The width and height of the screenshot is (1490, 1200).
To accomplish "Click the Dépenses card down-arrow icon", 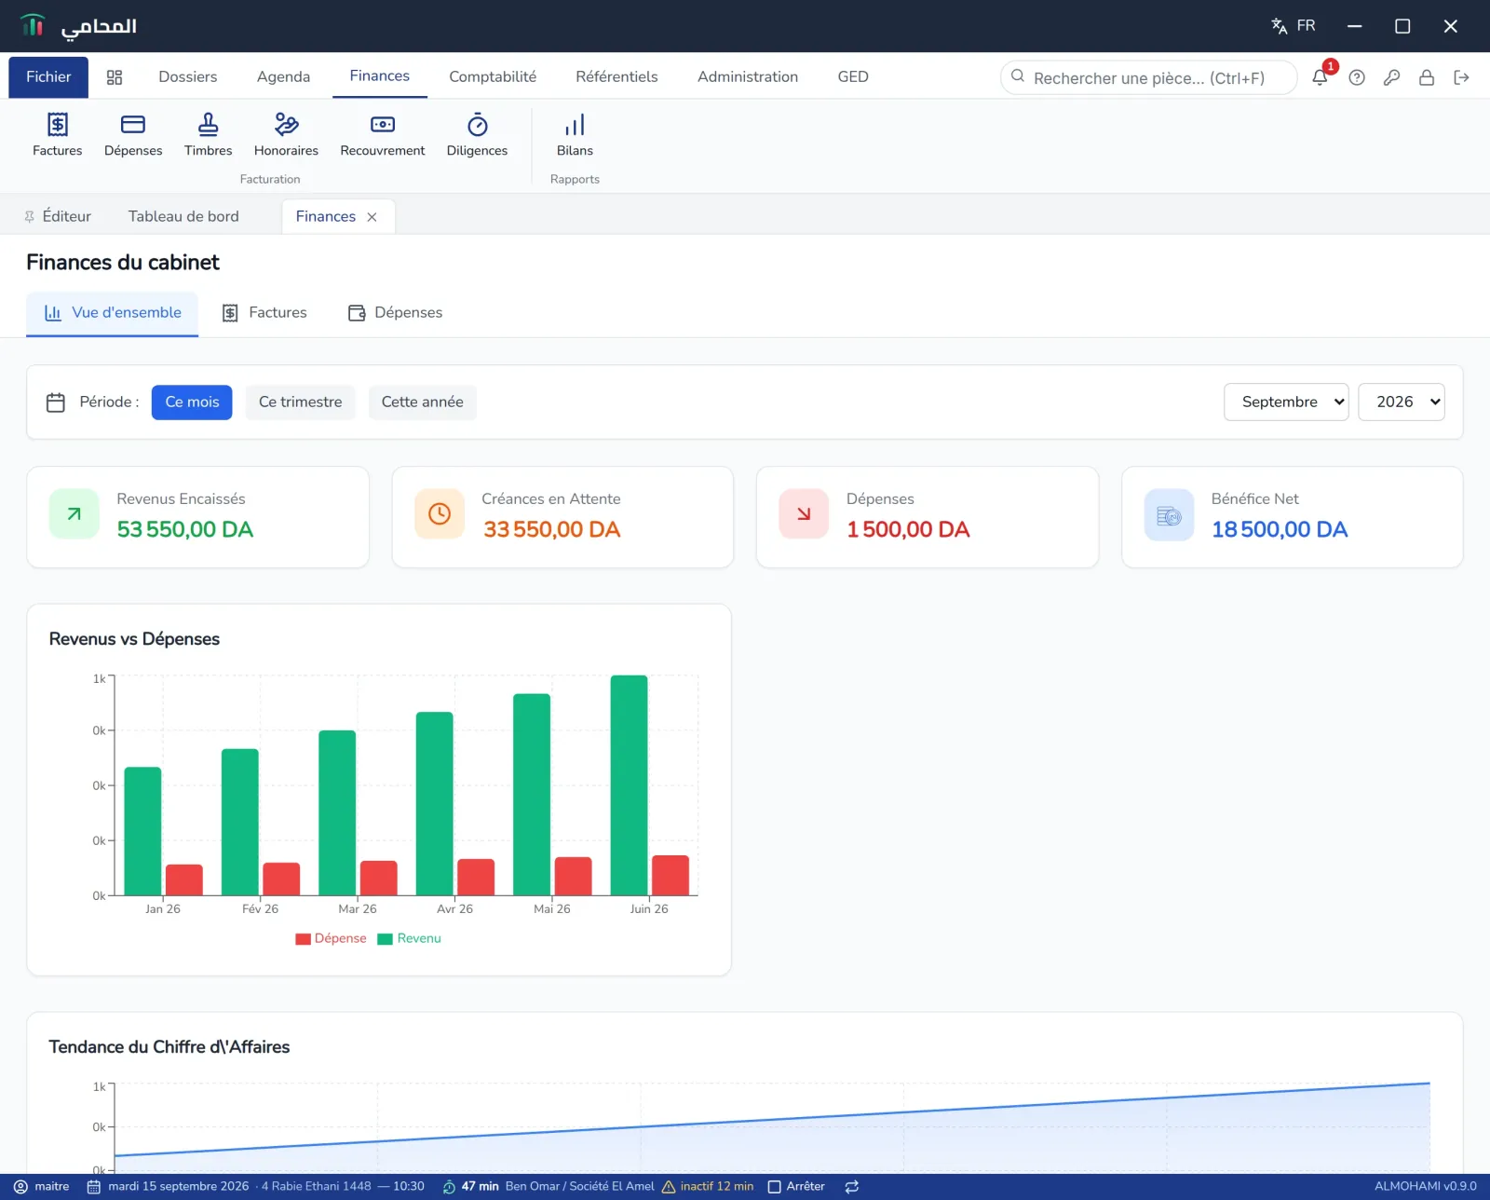I will pos(804,513).
